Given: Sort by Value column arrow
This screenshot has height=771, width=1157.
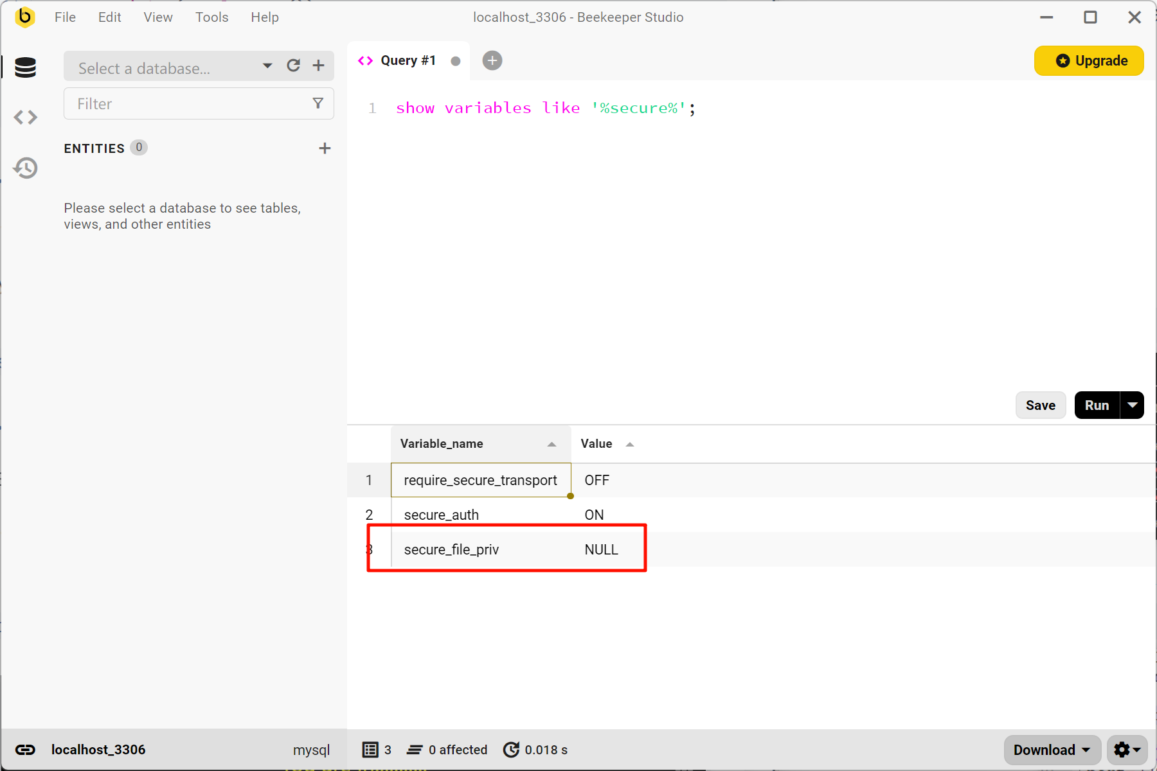Looking at the screenshot, I should coord(630,444).
